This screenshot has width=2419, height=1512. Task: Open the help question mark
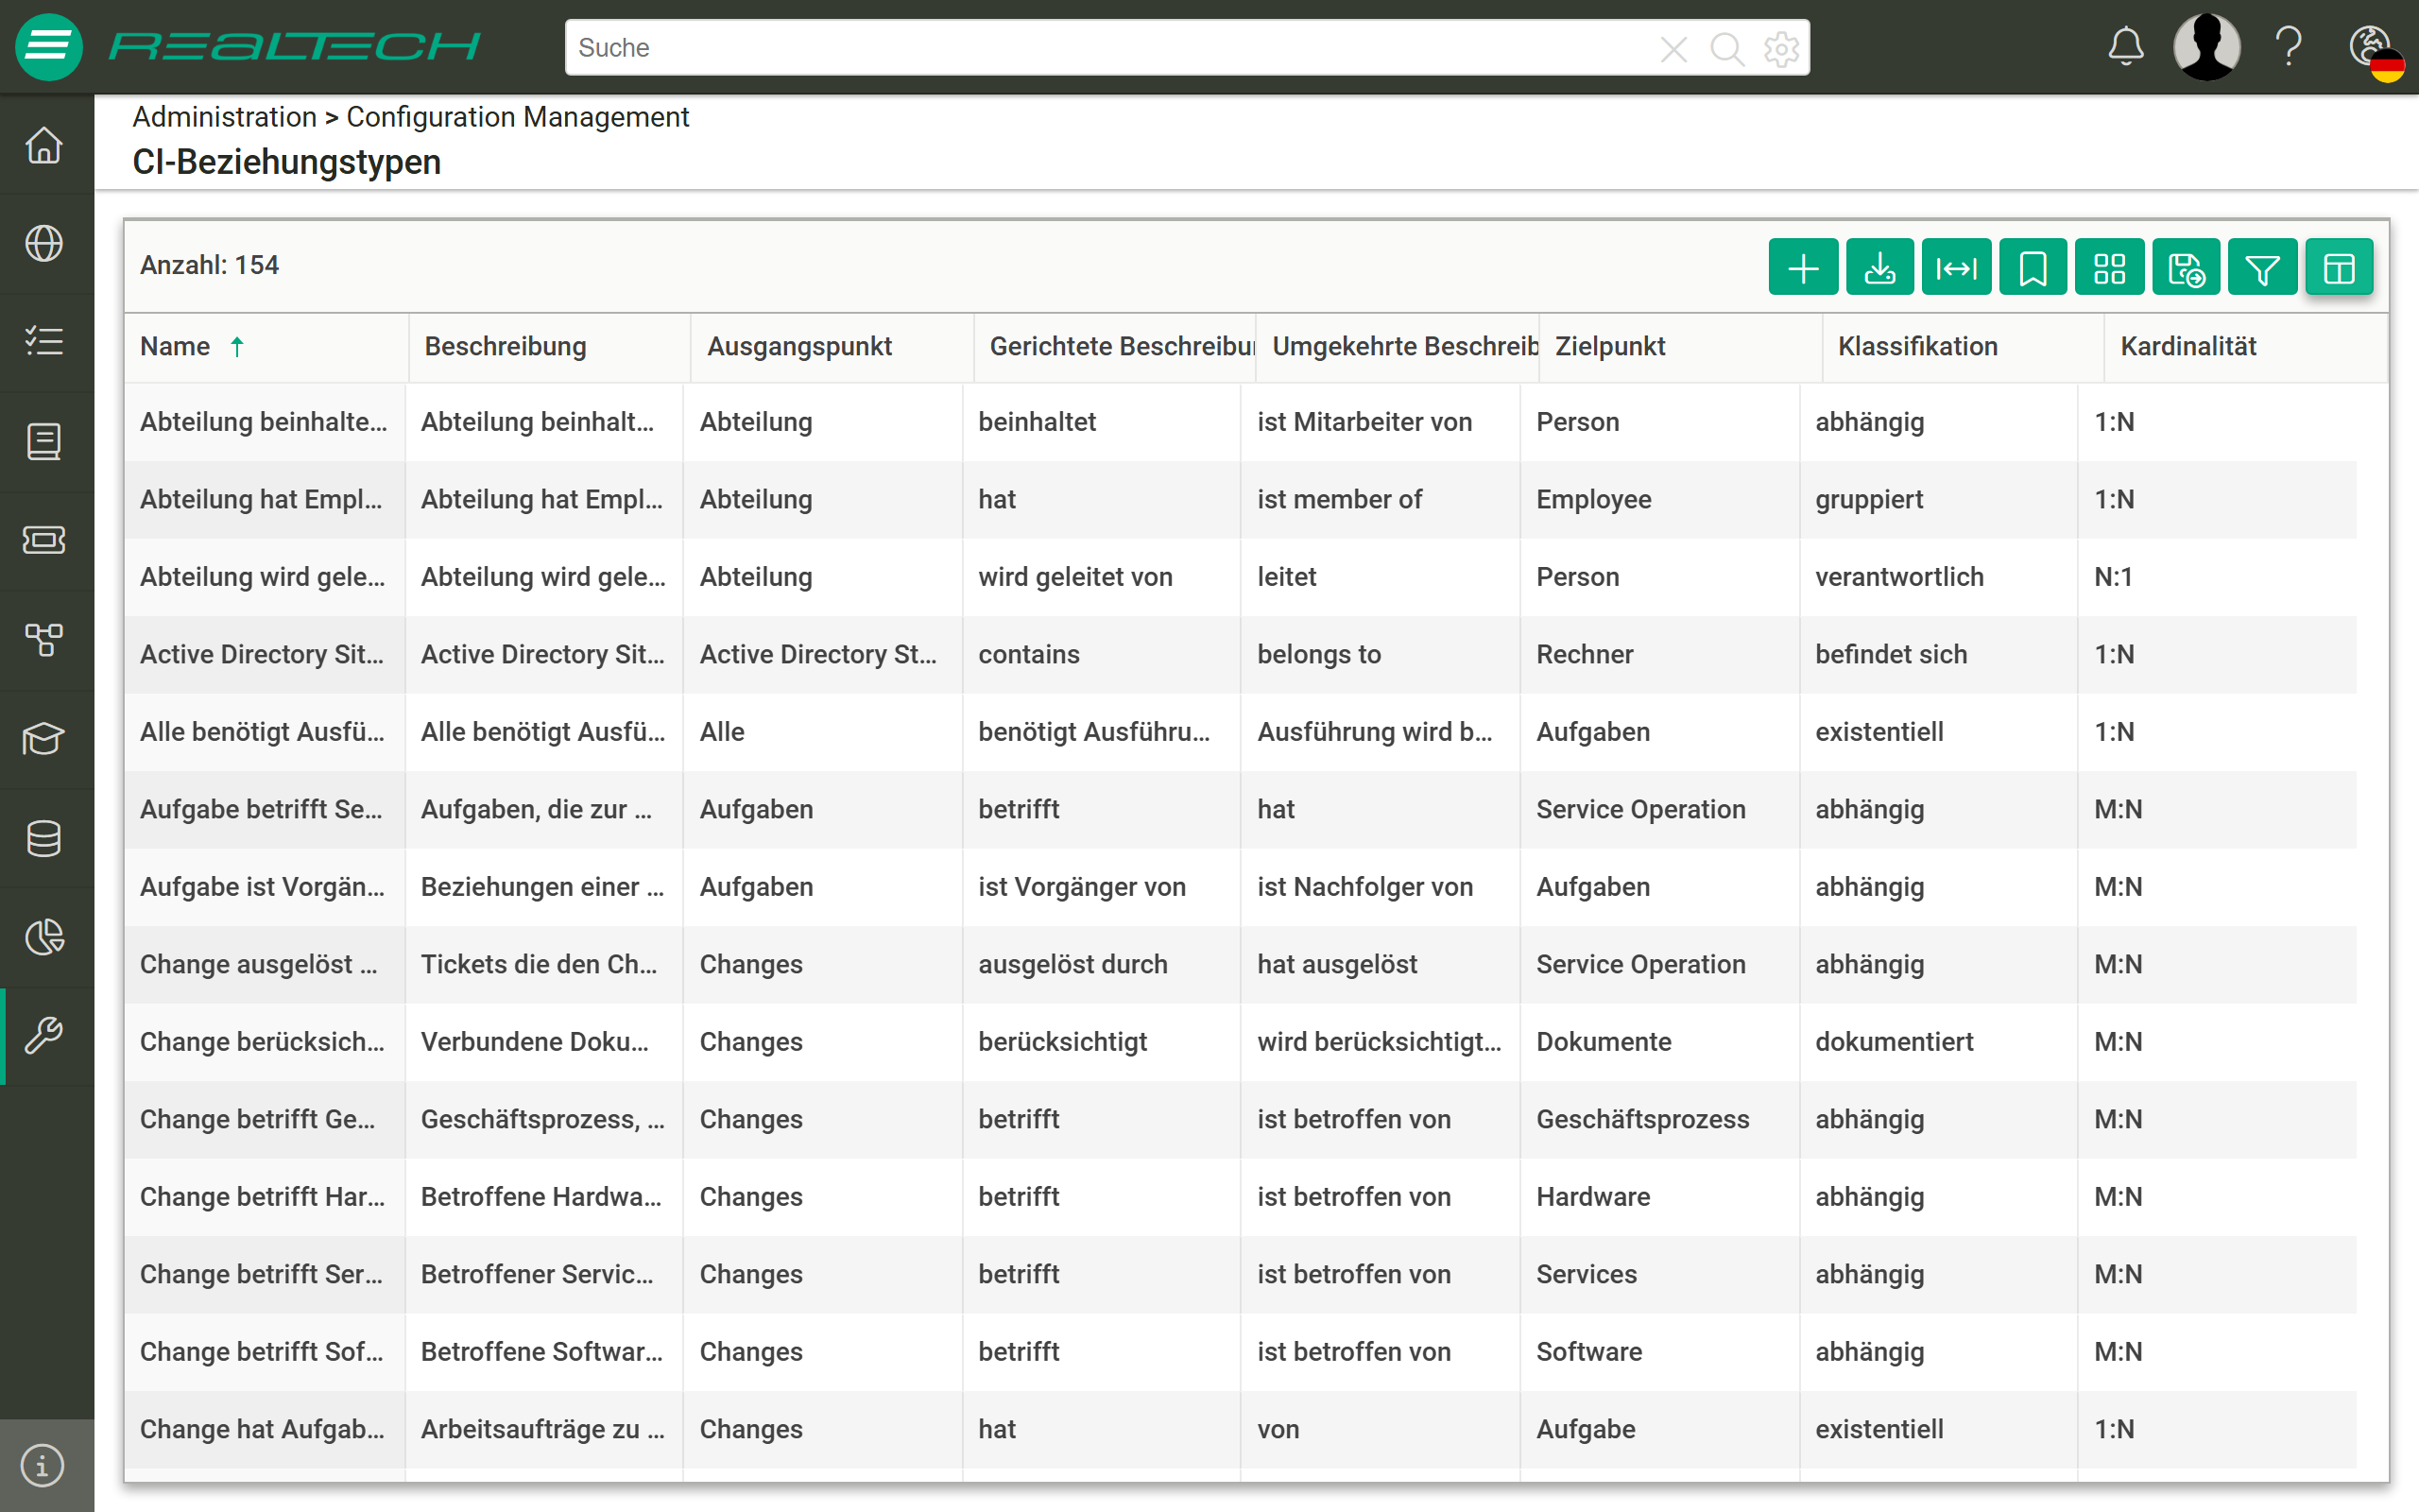point(2289,47)
